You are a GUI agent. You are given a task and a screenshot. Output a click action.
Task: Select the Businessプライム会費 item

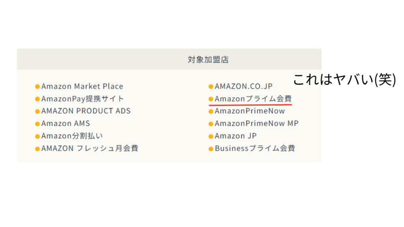(x=255, y=148)
